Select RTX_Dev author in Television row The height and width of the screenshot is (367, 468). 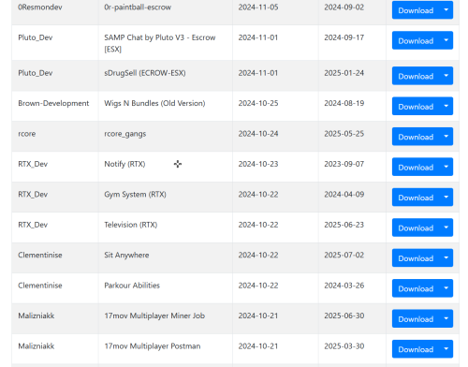(x=33, y=225)
